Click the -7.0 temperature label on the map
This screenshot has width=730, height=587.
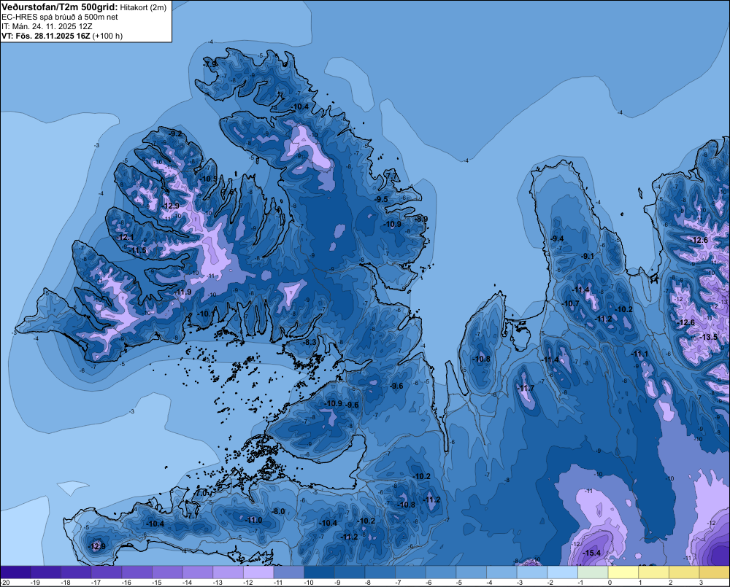(201, 493)
